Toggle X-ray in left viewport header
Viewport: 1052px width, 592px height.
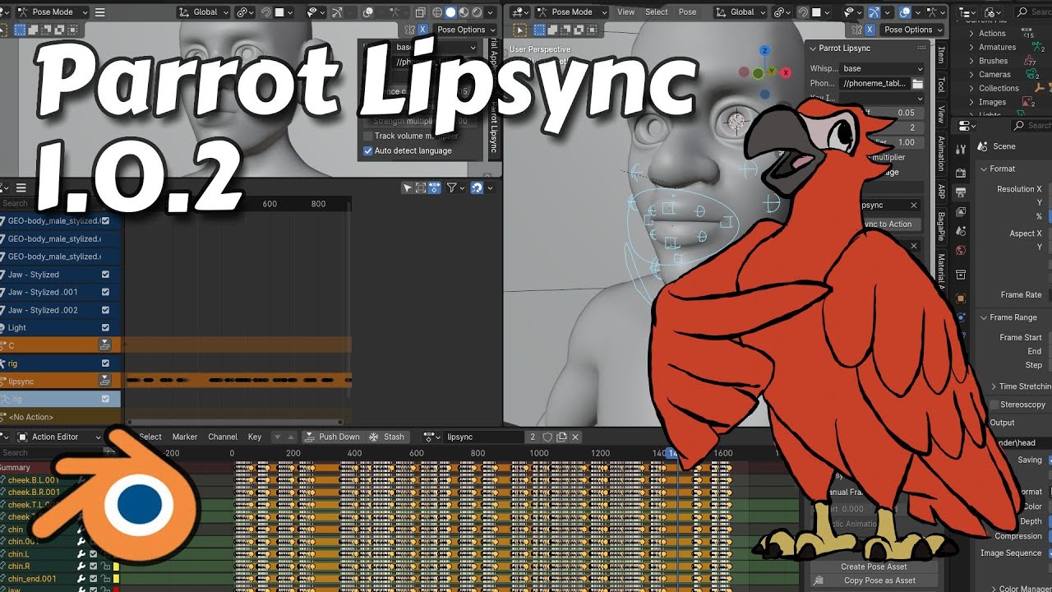click(x=420, y=12)
